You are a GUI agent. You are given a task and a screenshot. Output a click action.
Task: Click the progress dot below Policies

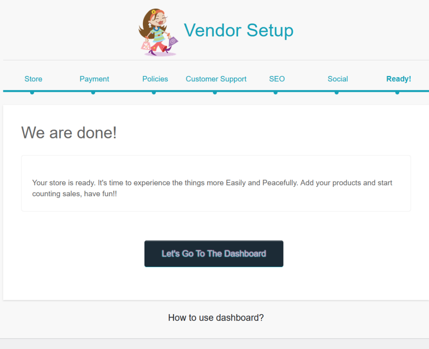tap(154, 92)
